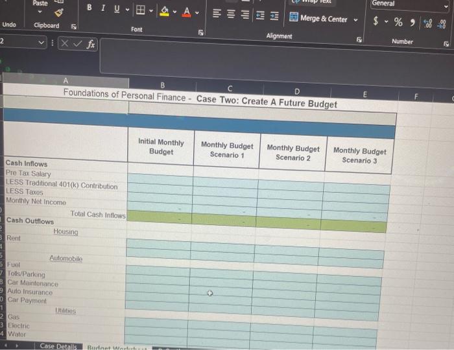Apply Accounting dollar format
Screen dimensions: 454x350
coord(376,21)
